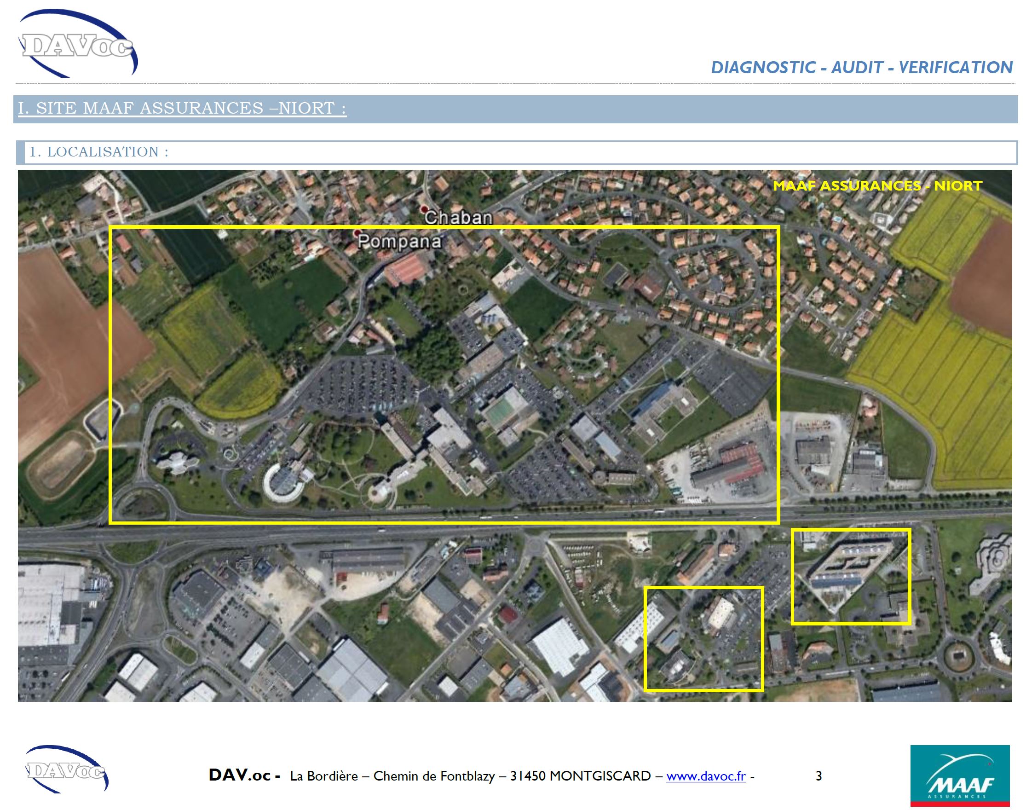Click the Pompana map label
This screenshot has height=810, width=1026.
click(x=399, y=241)
